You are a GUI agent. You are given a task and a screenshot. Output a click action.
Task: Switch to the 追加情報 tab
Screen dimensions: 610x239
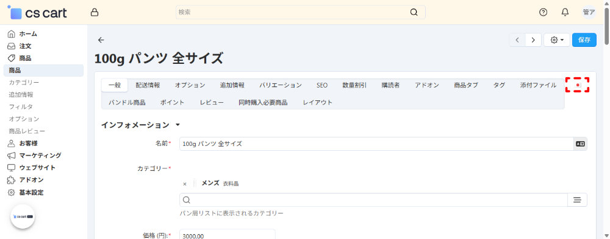[x=232, y=85]
